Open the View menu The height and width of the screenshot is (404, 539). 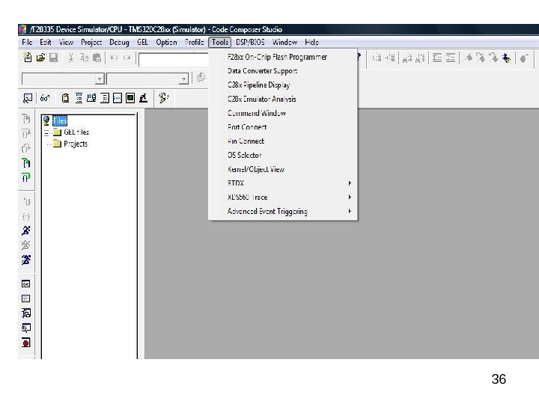tap(66, 42)
